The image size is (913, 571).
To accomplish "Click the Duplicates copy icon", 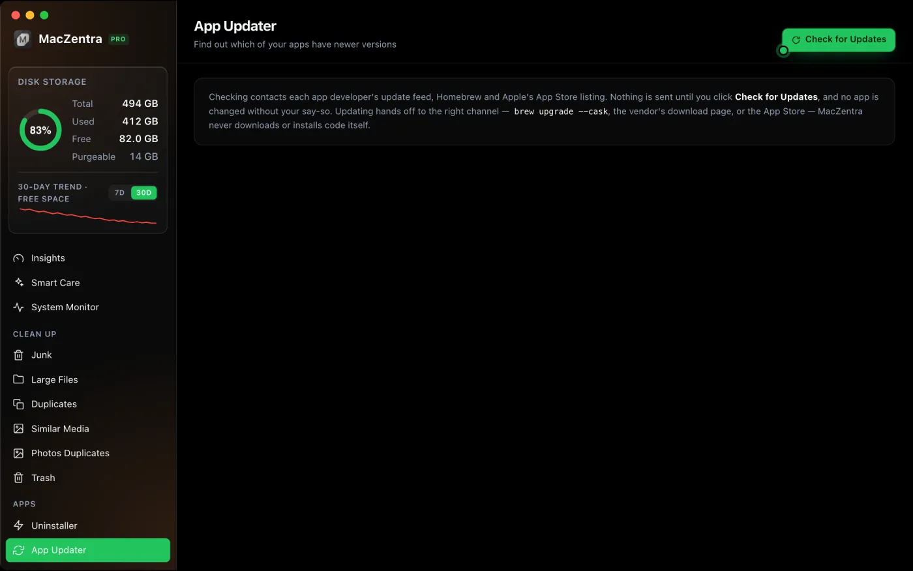I will [x=18, y=404].
